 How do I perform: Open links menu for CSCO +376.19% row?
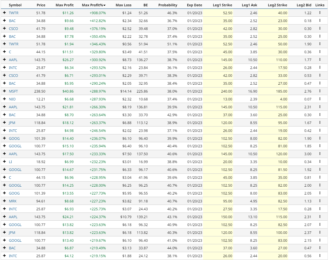pyautogui.click(x=320, y=28)
